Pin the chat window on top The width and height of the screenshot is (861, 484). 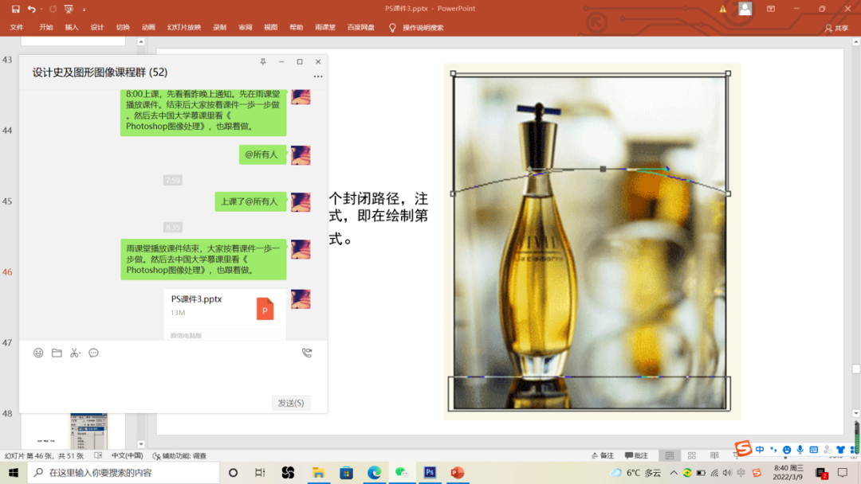click(263, 61)
